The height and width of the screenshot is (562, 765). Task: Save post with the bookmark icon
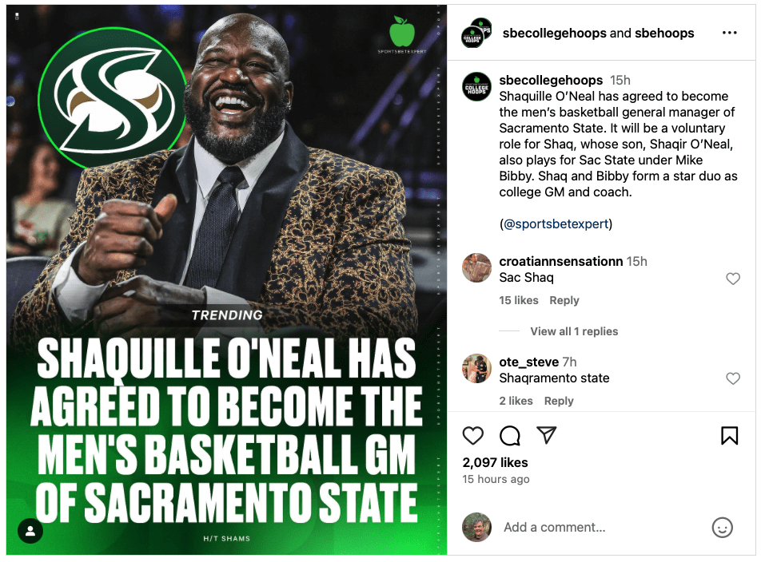point(729,435)
